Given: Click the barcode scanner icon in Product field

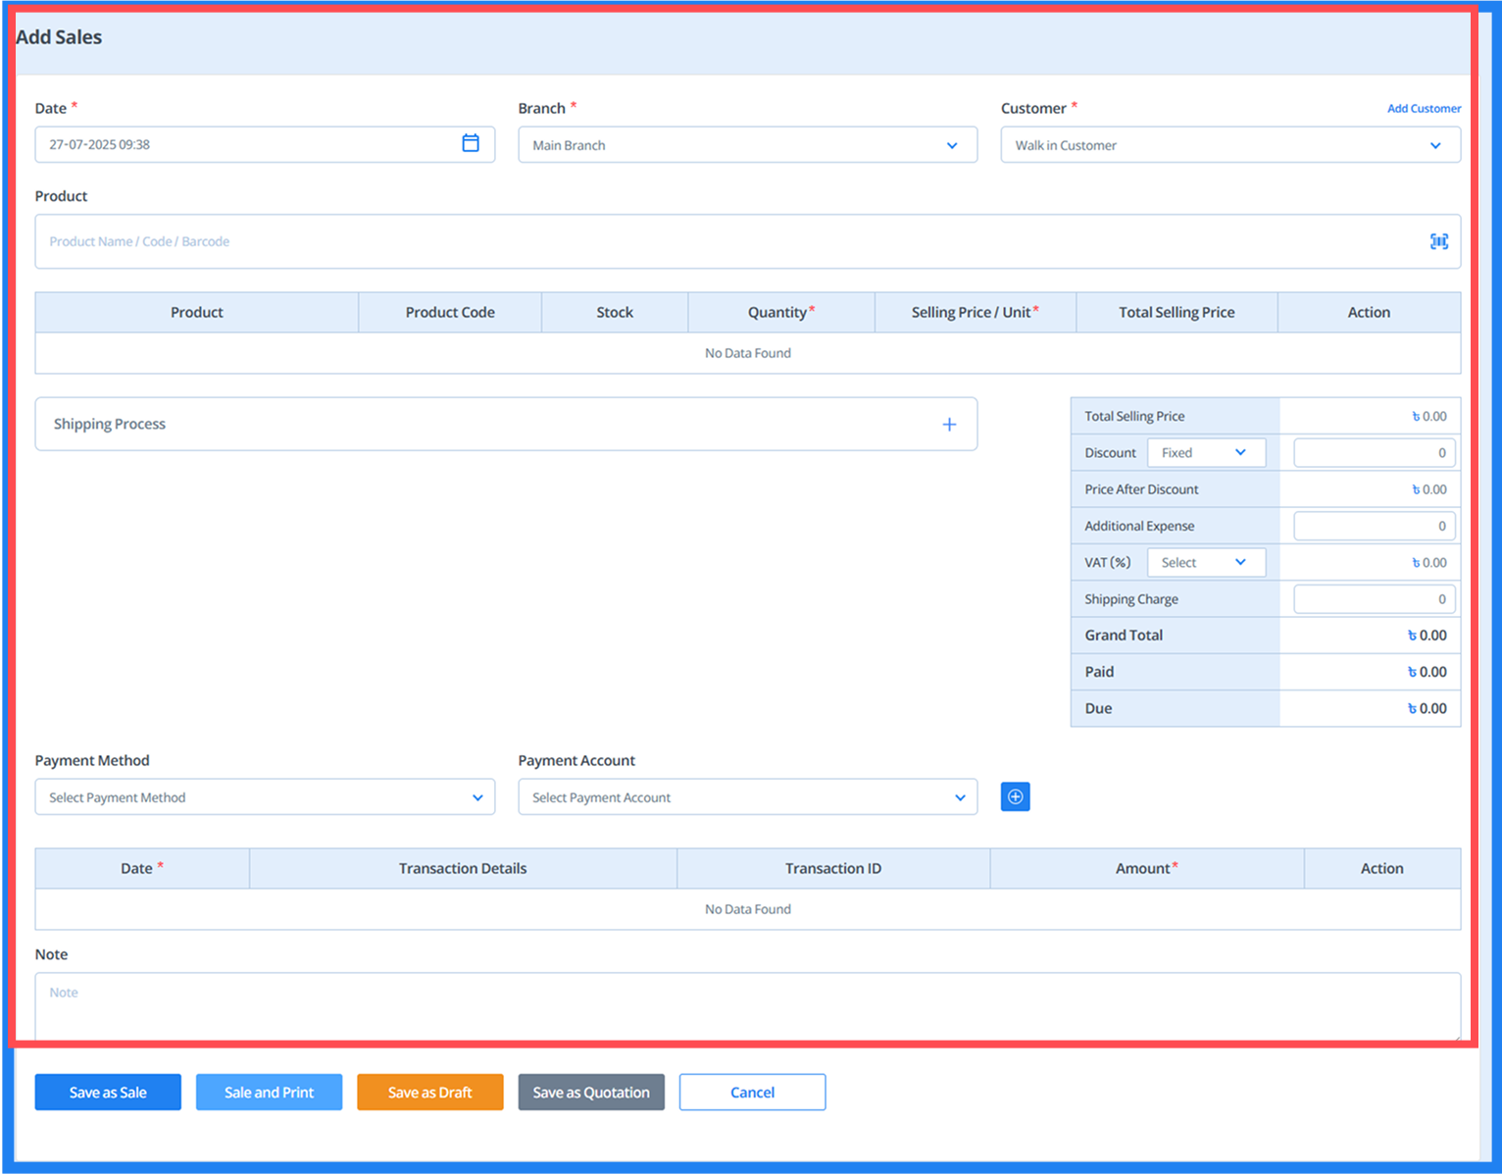Looking at the screenshot, I should click(x=1438, y=241).
